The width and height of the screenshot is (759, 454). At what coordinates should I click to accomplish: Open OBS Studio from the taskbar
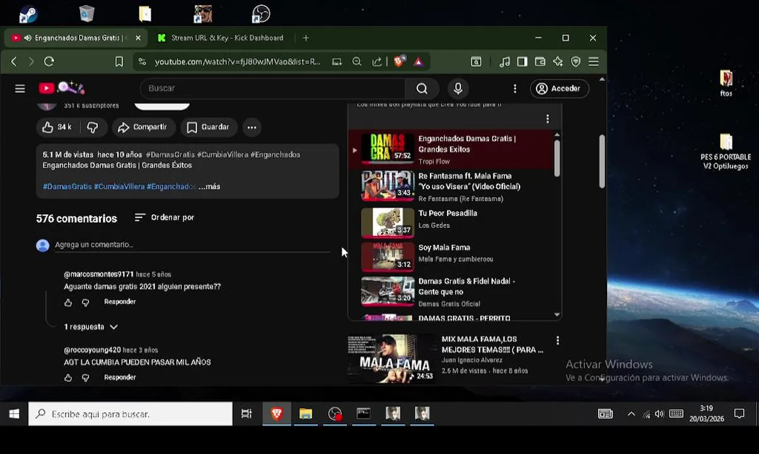(x=335, y=414)
